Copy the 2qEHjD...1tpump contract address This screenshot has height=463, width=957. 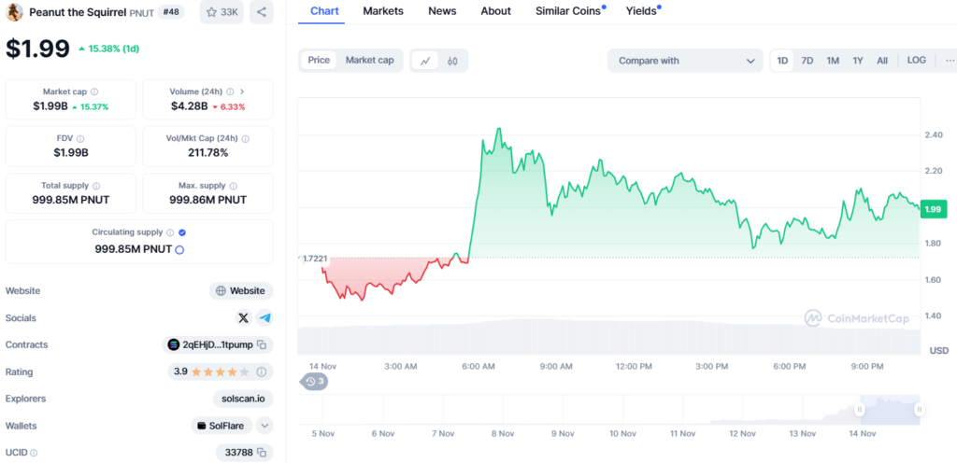[262, 345]
